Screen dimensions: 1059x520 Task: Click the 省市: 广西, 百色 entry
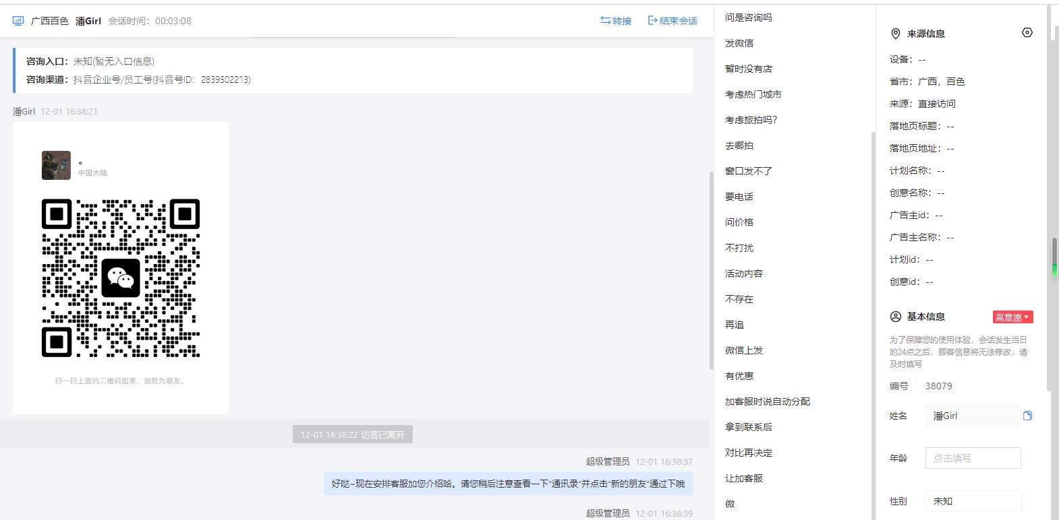(927, 82)
